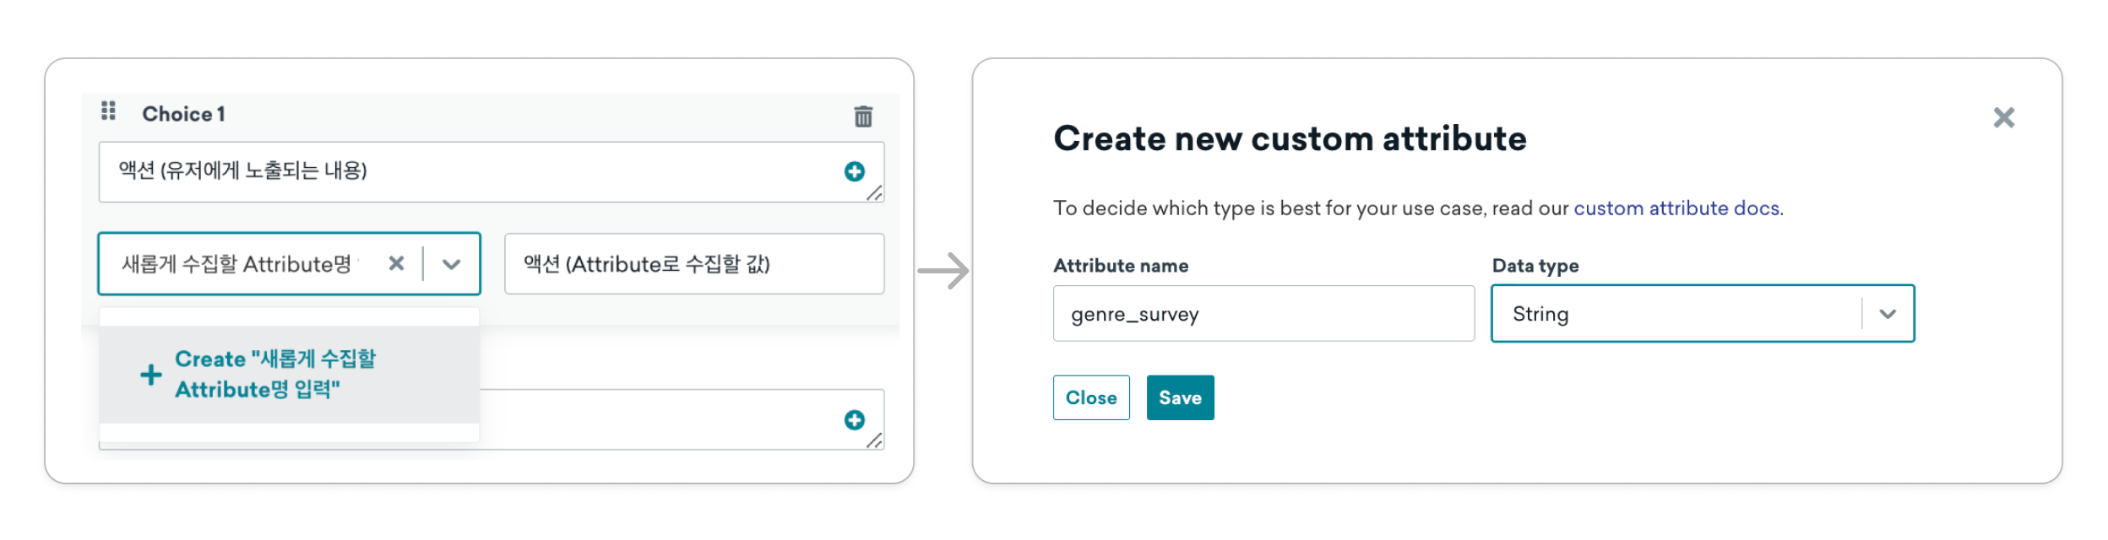Select the String data type combo box
The height and width of the screenshot is (540, 2108).
1702,313
